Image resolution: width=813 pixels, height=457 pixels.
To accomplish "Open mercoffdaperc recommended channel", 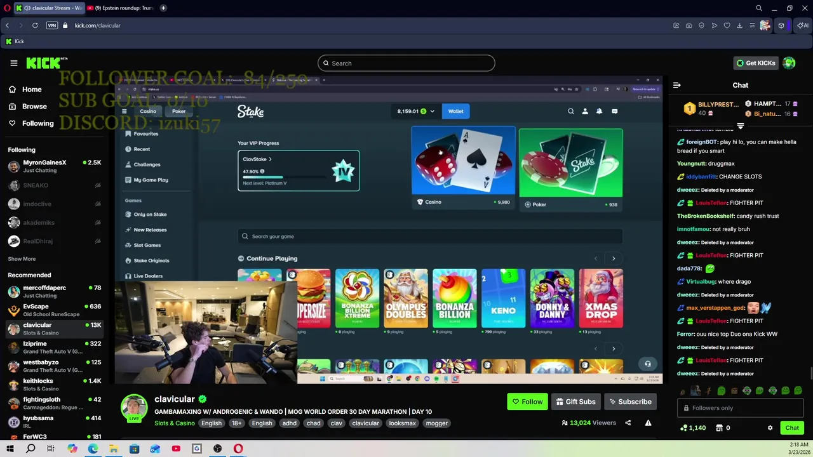I will point(55,291).
